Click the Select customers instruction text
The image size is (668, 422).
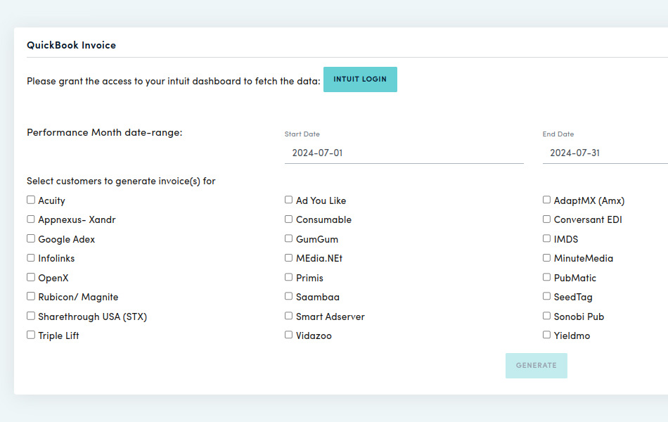pyautogui.click(x=121, y=181)
